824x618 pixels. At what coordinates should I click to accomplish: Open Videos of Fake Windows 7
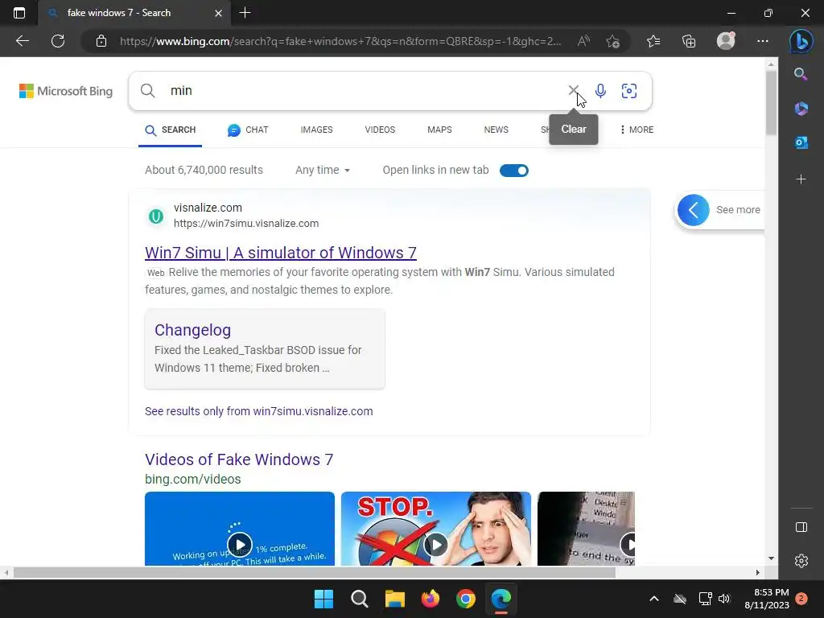[x=239, y=459]
